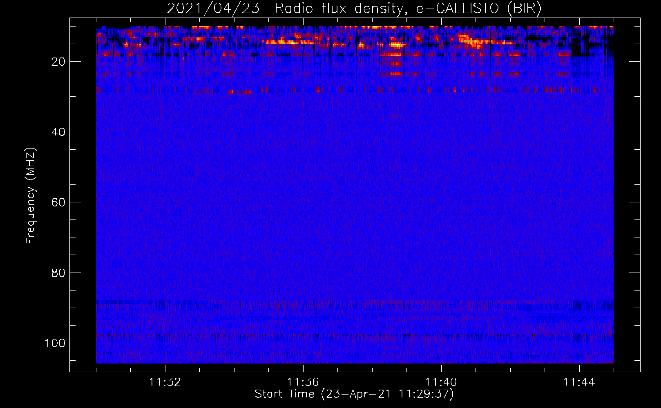Select the 'Frequency (MHZ)' axis label
Viewport: 661px width, 408px height.
pyautogui.click(x=31, y=195)
